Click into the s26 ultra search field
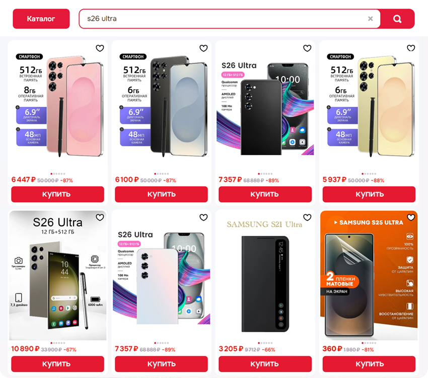 click(x=227, y=19)
